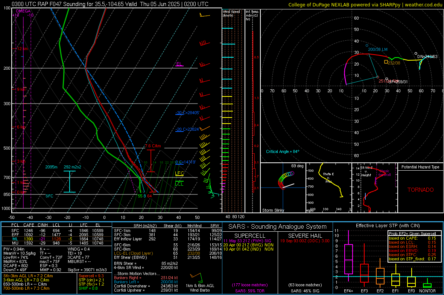The image size is (444, 295).
Task: Click the orange 232/38 square marker
Action: click(386, 62)
